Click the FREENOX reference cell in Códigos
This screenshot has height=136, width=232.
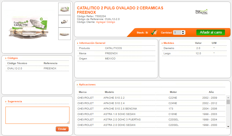coord(50,68)
